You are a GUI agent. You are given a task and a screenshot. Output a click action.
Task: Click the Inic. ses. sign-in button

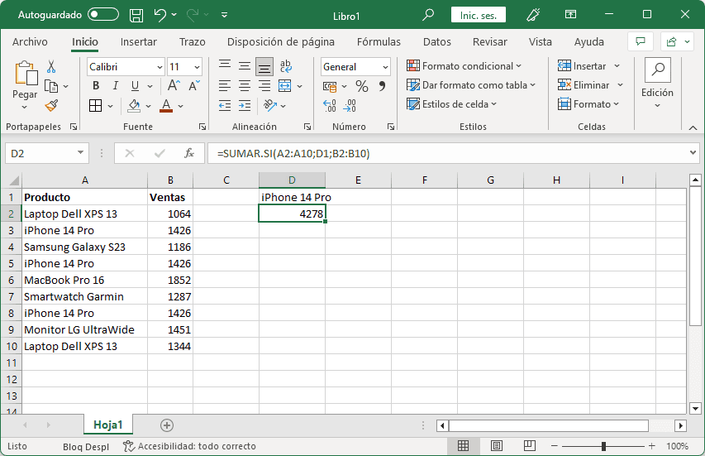479,15
